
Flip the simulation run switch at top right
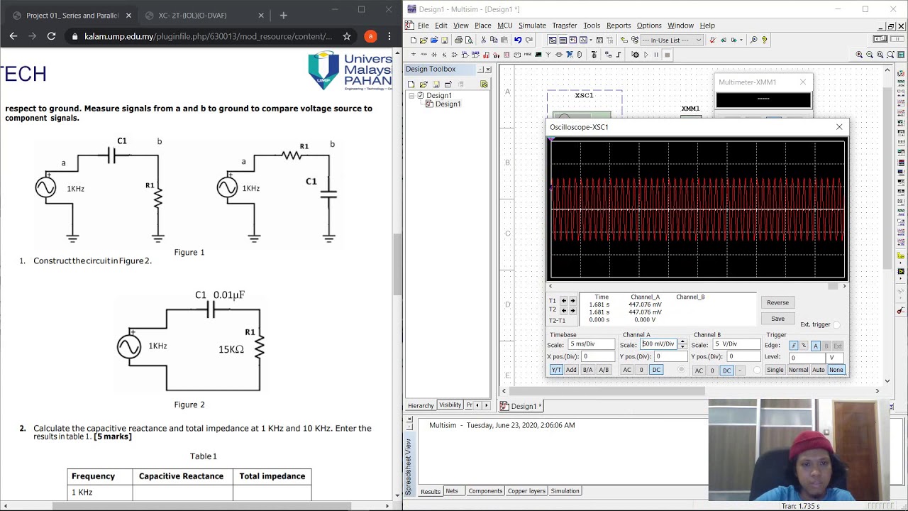pyautogui.click(x=880, y=39)
